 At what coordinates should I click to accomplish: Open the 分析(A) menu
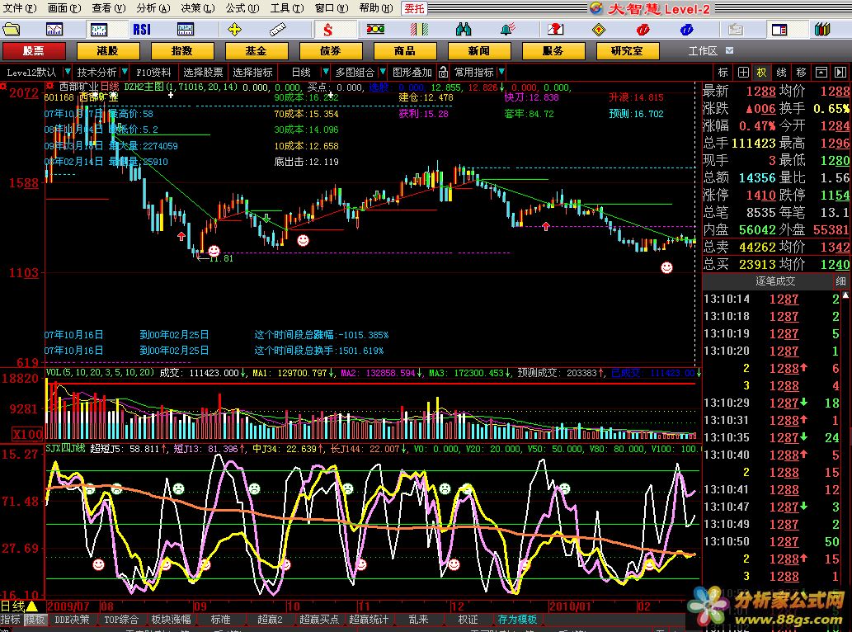[x=153, y=7]
